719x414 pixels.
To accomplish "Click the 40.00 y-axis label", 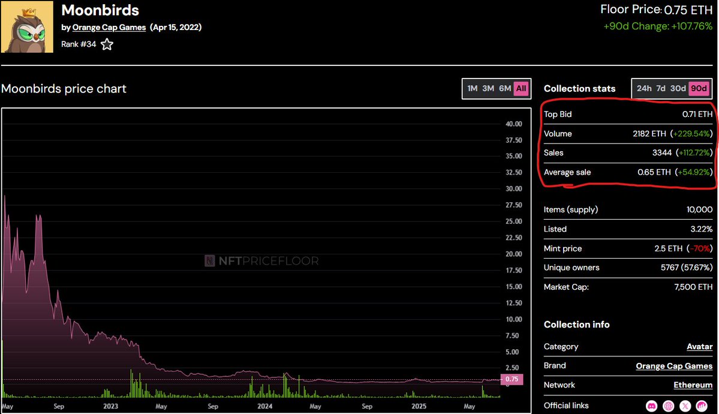I will tap(513, 124).
